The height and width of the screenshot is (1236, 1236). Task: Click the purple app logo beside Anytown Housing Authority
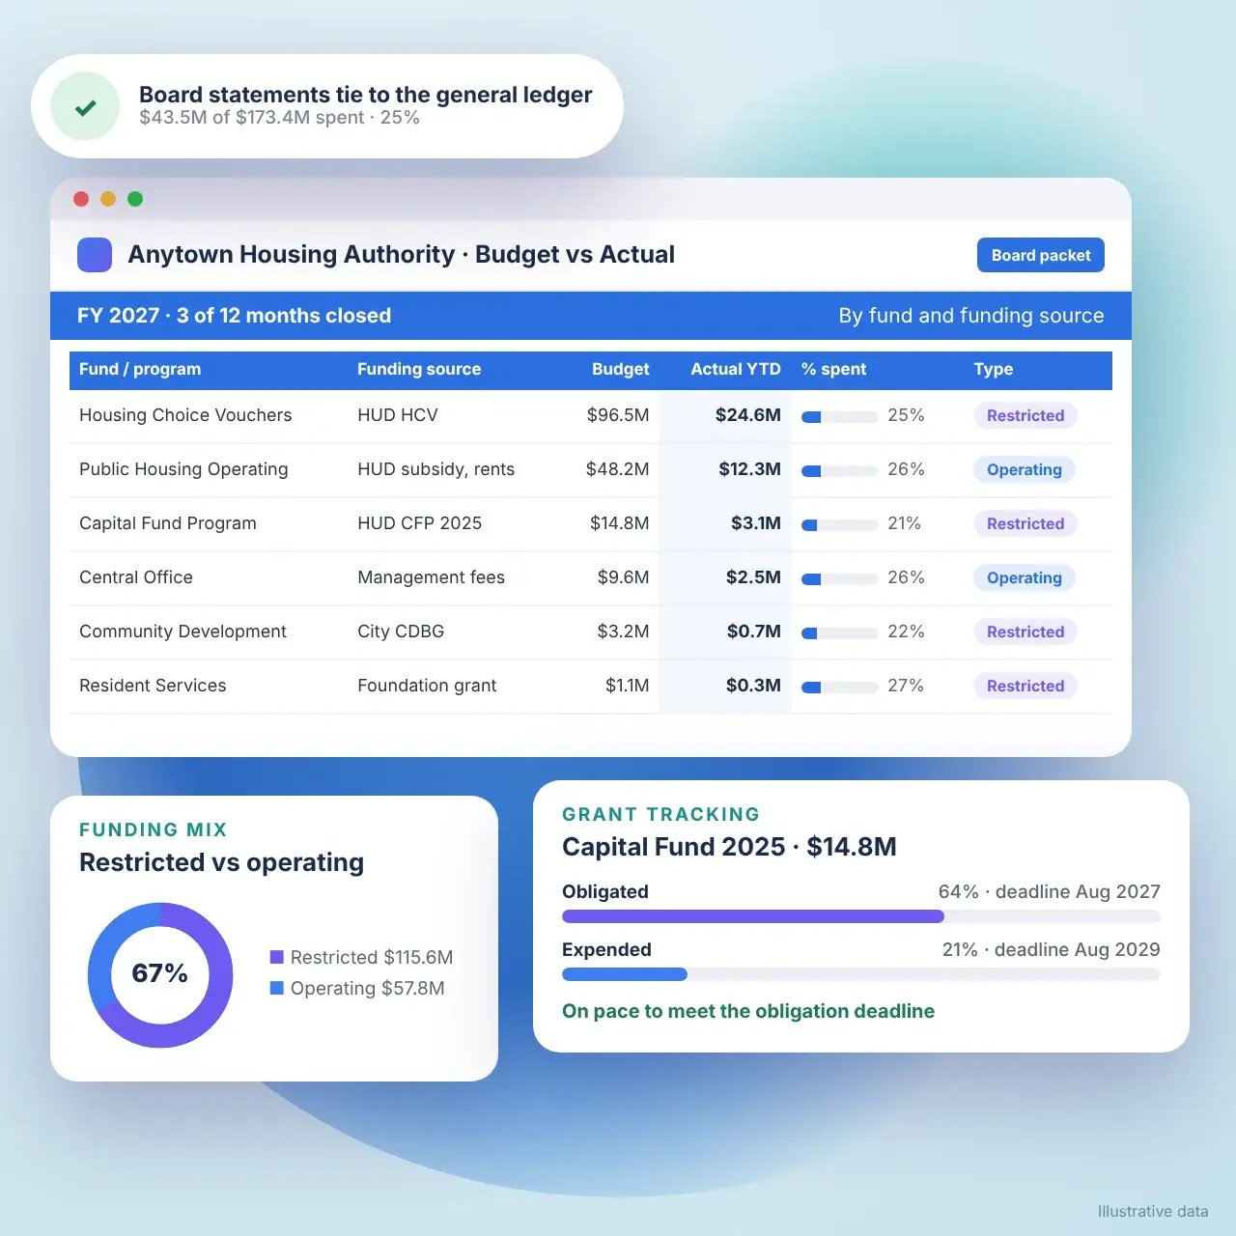(95, 255)
